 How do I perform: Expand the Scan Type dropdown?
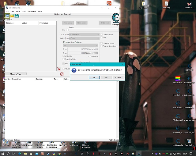(84, 34)
